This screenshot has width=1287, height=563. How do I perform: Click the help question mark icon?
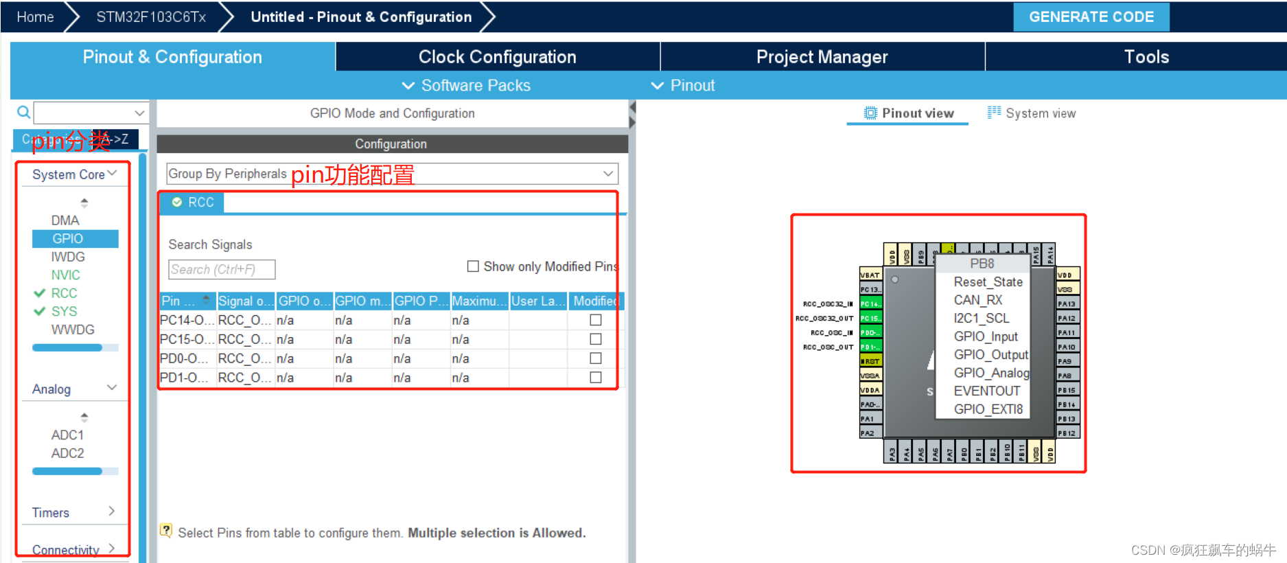pyautogui.click(x=166, y=530)
